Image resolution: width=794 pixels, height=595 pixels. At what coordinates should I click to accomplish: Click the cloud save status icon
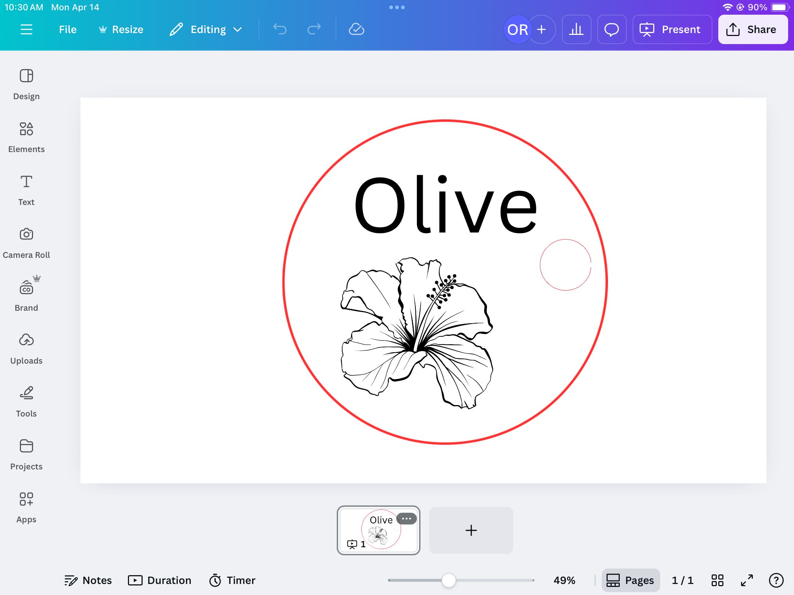coord(356,29)
